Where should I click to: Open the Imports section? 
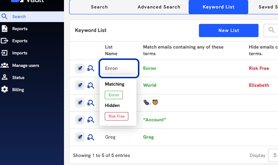tap(20, 53)
